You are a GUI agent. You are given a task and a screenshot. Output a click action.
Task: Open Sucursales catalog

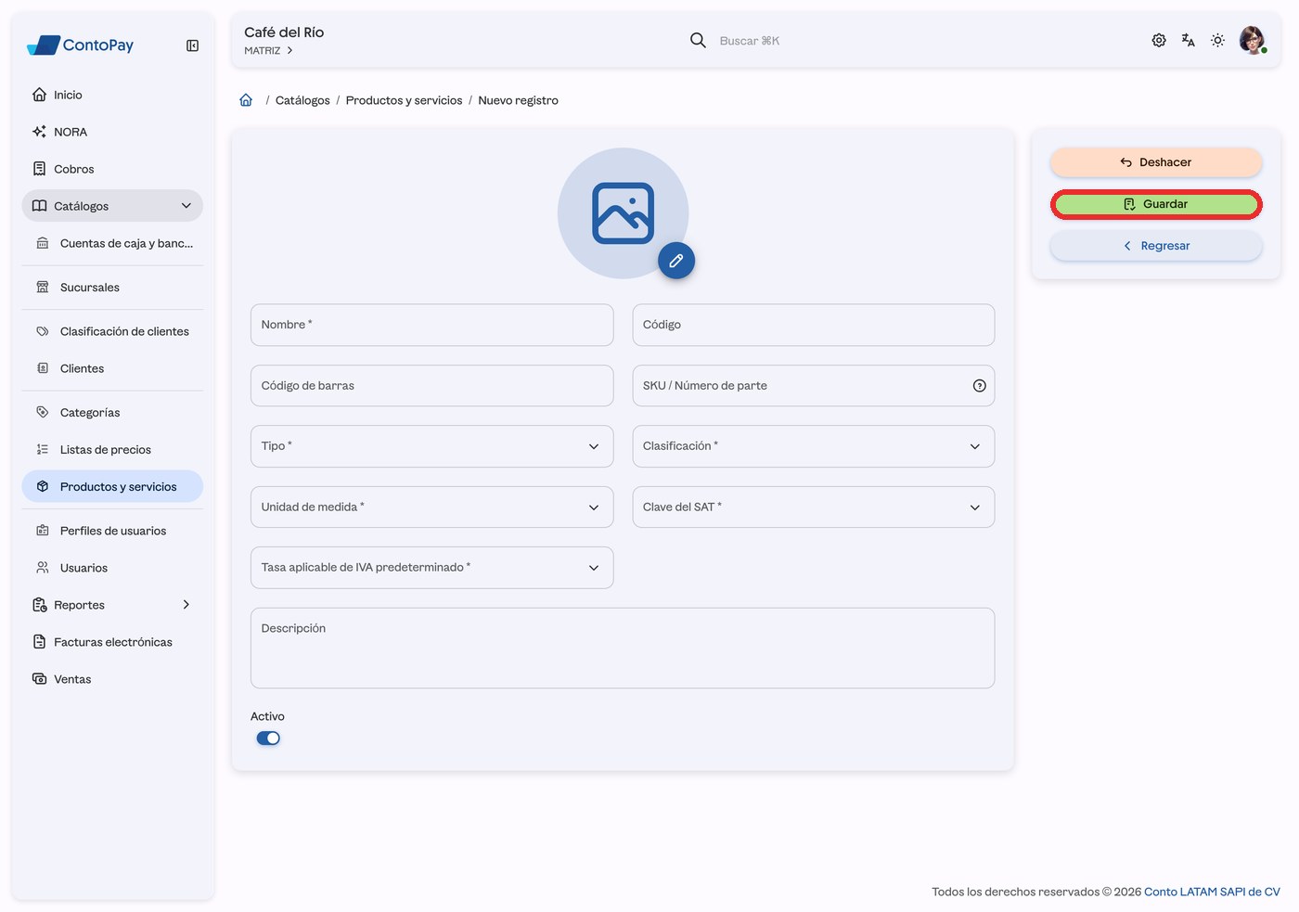[x=112, y=288]
